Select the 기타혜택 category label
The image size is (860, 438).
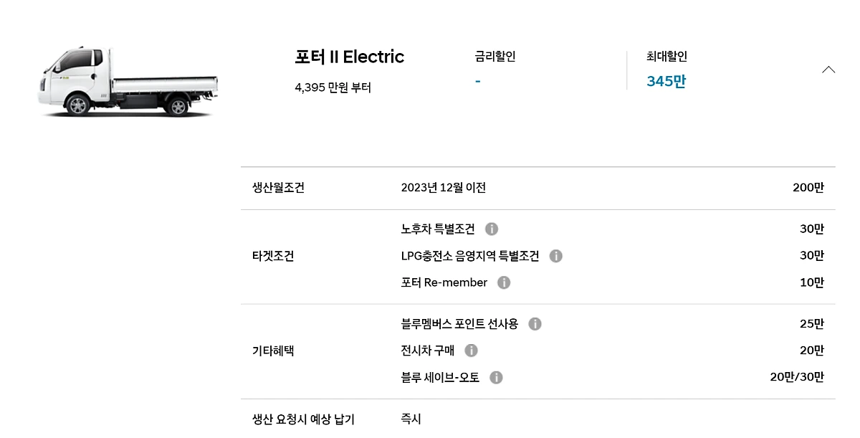pyautogui.click(x=273, y=351)
